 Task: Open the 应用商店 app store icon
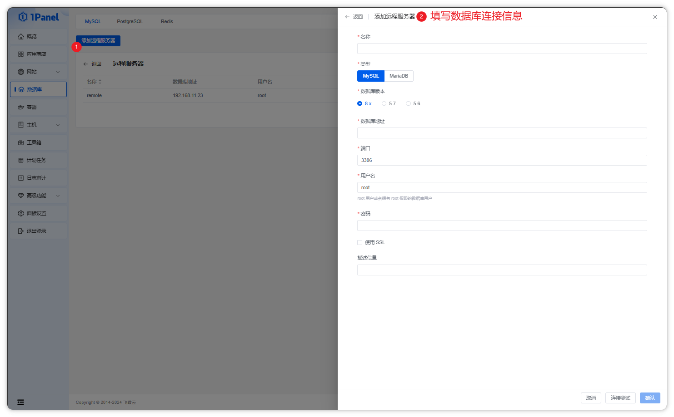(x=21, y=54)
